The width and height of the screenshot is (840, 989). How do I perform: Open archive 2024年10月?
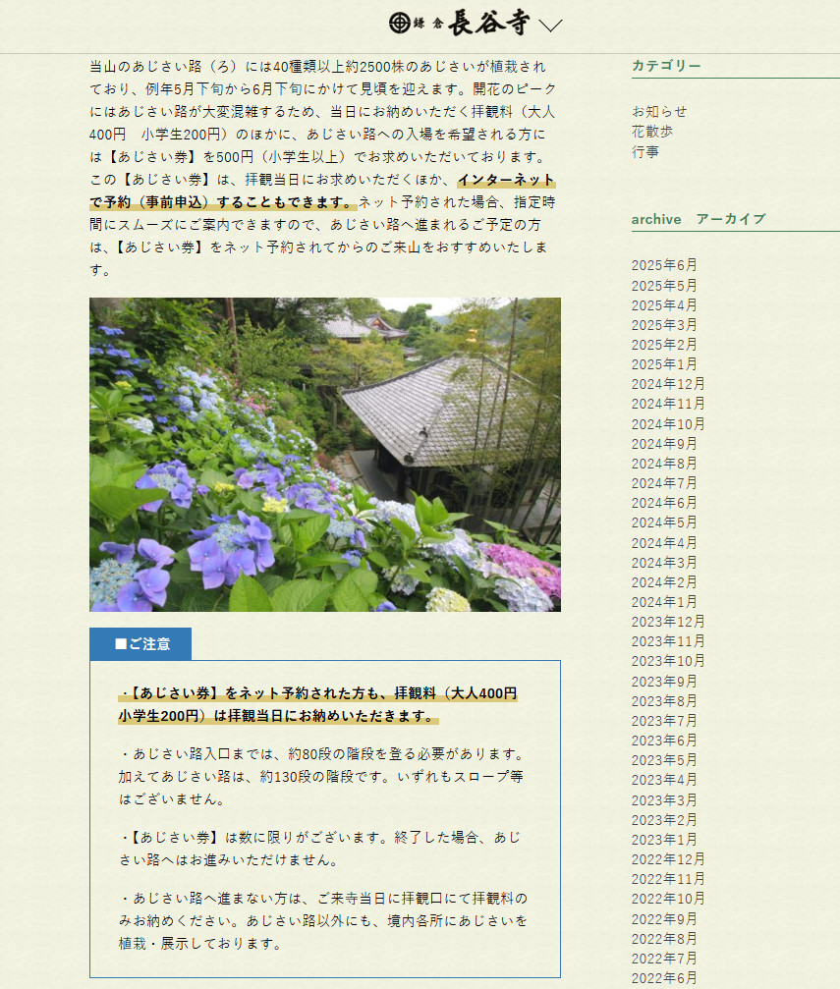pos(668,424)
